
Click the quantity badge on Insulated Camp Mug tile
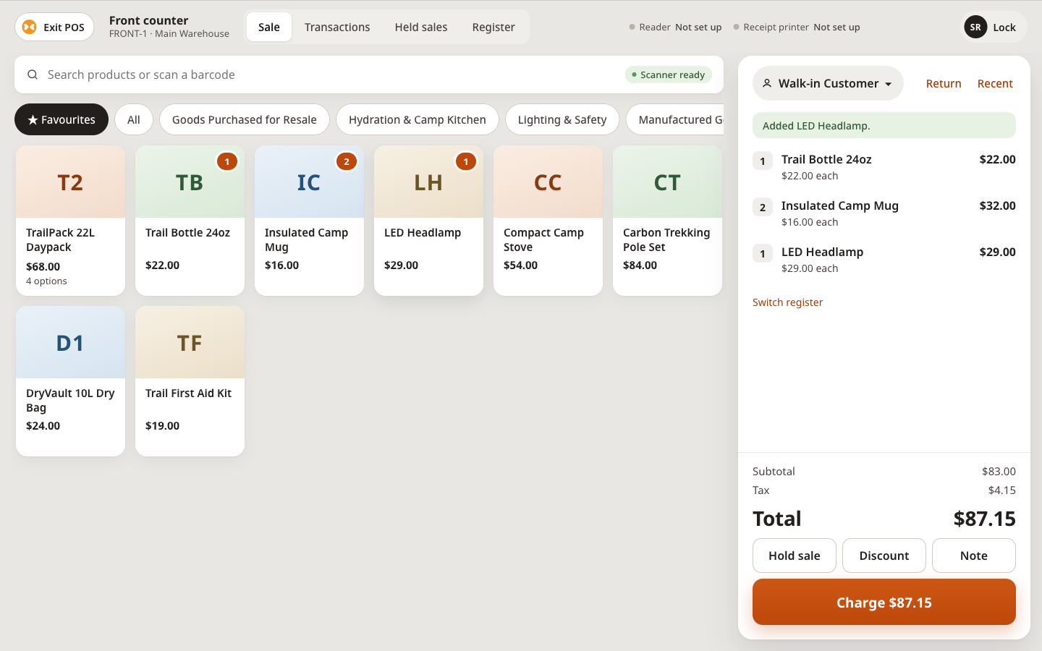click(347, 161)
